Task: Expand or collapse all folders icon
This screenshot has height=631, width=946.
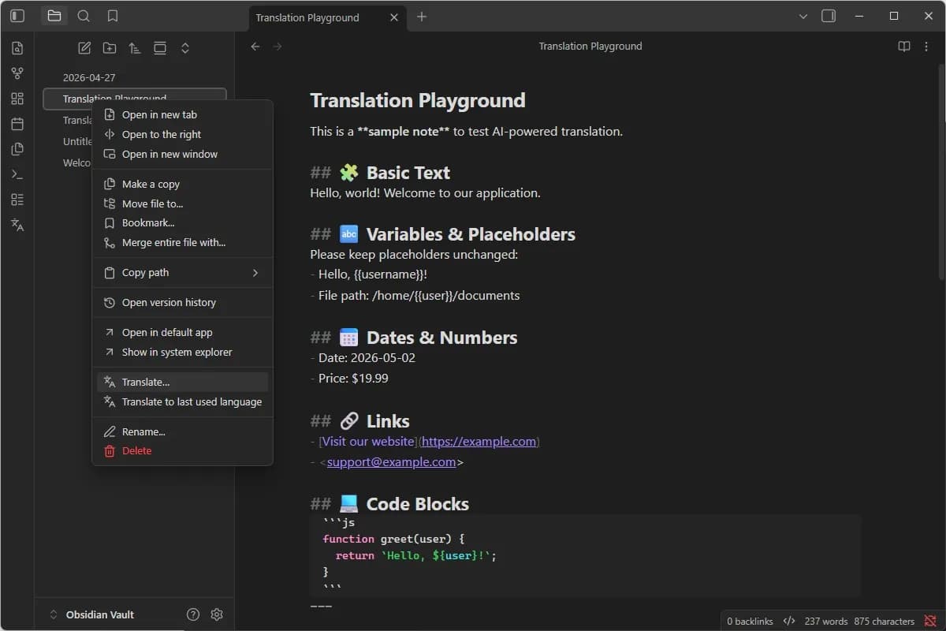Action: pyautogui.click(x=185, y=48)
